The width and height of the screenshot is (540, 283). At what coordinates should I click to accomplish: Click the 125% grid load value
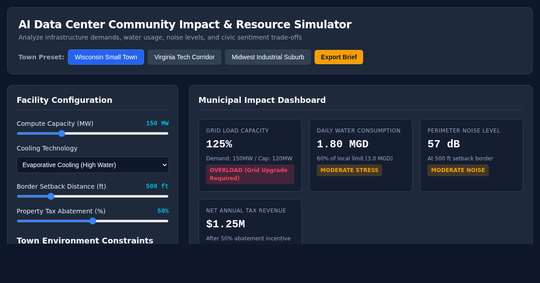[x=219, y=144]
